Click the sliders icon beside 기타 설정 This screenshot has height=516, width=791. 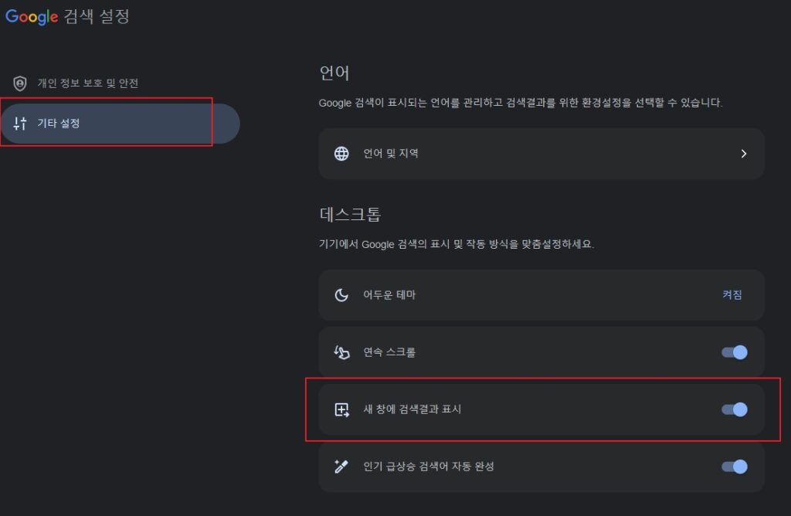pos(20,124)
